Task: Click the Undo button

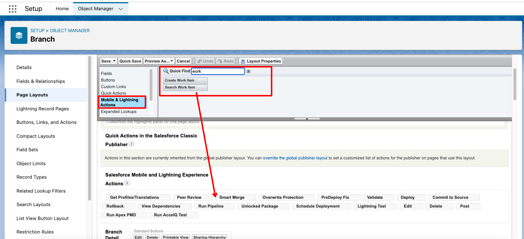Action: click(x=205, y=61)
